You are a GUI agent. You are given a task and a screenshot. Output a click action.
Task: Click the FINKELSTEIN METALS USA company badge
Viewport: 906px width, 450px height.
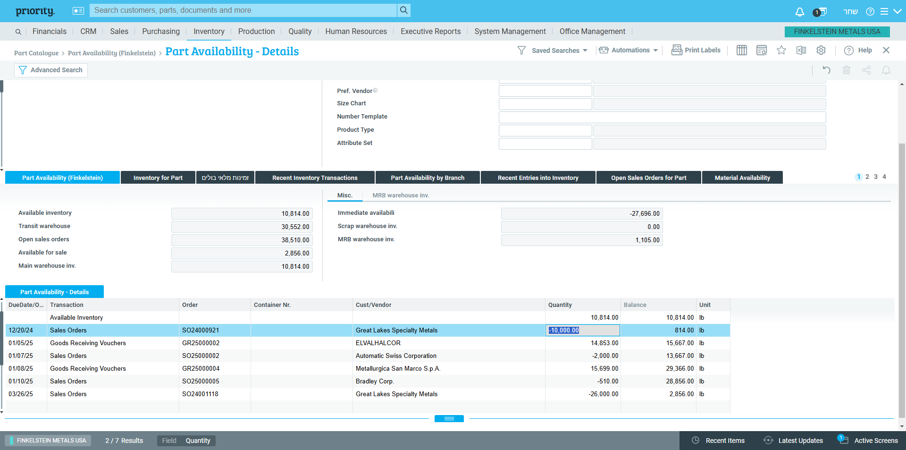pos(837,32)
